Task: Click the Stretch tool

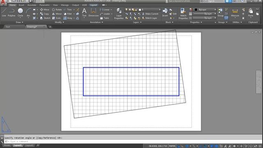Action: click(x=45, y=18)
